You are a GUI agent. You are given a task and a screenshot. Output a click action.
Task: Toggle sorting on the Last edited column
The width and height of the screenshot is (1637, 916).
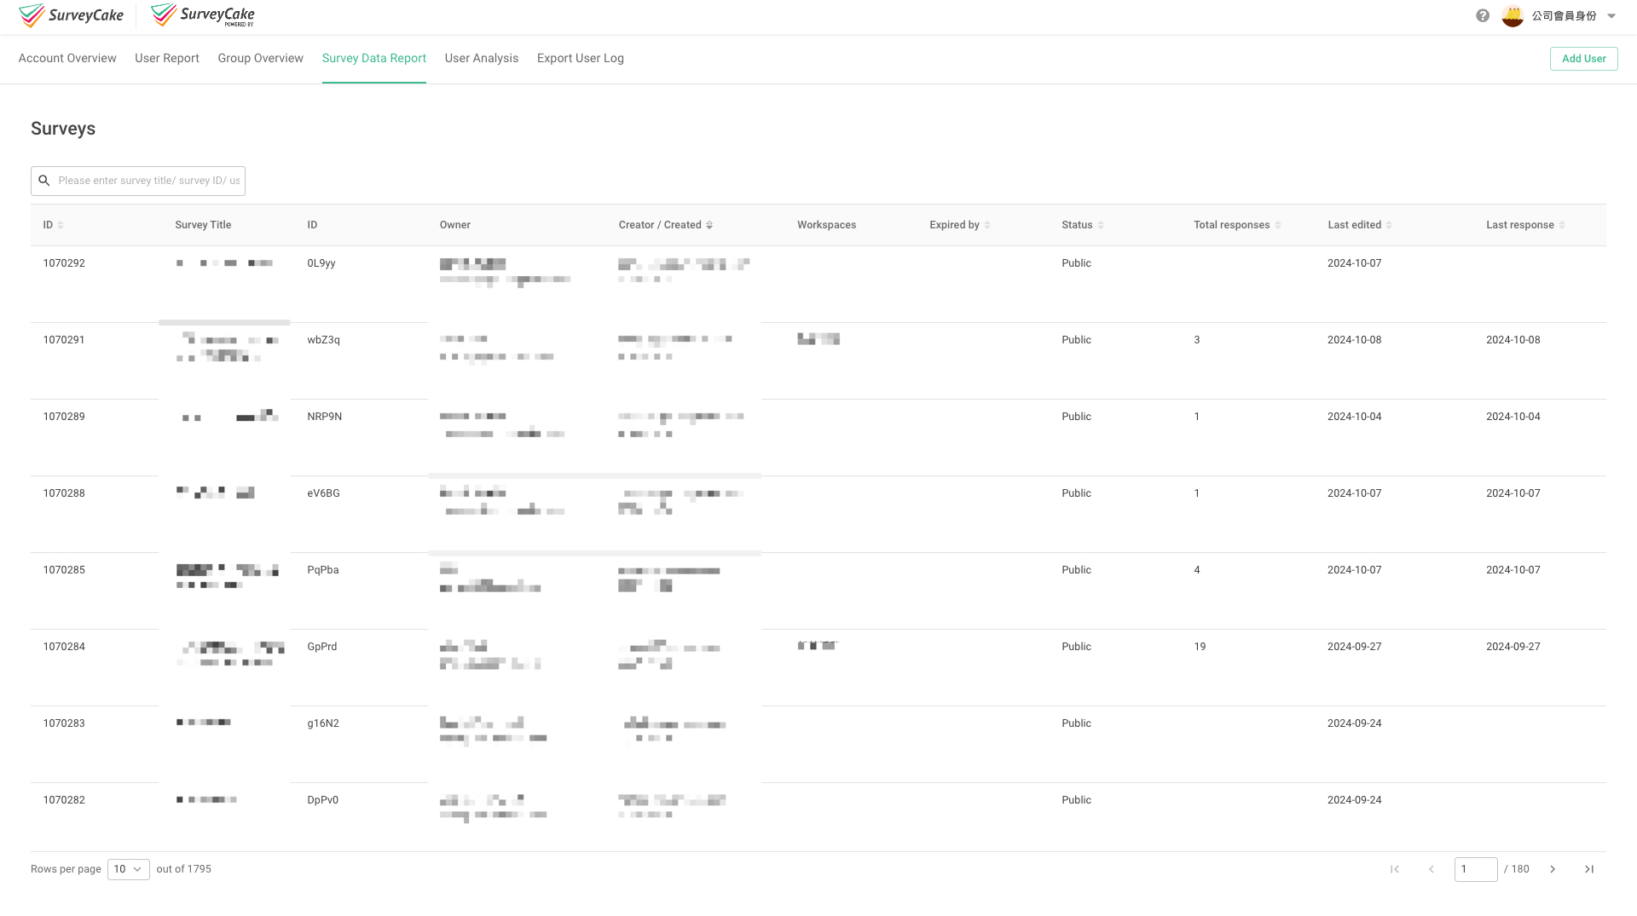click(1390, 225)
